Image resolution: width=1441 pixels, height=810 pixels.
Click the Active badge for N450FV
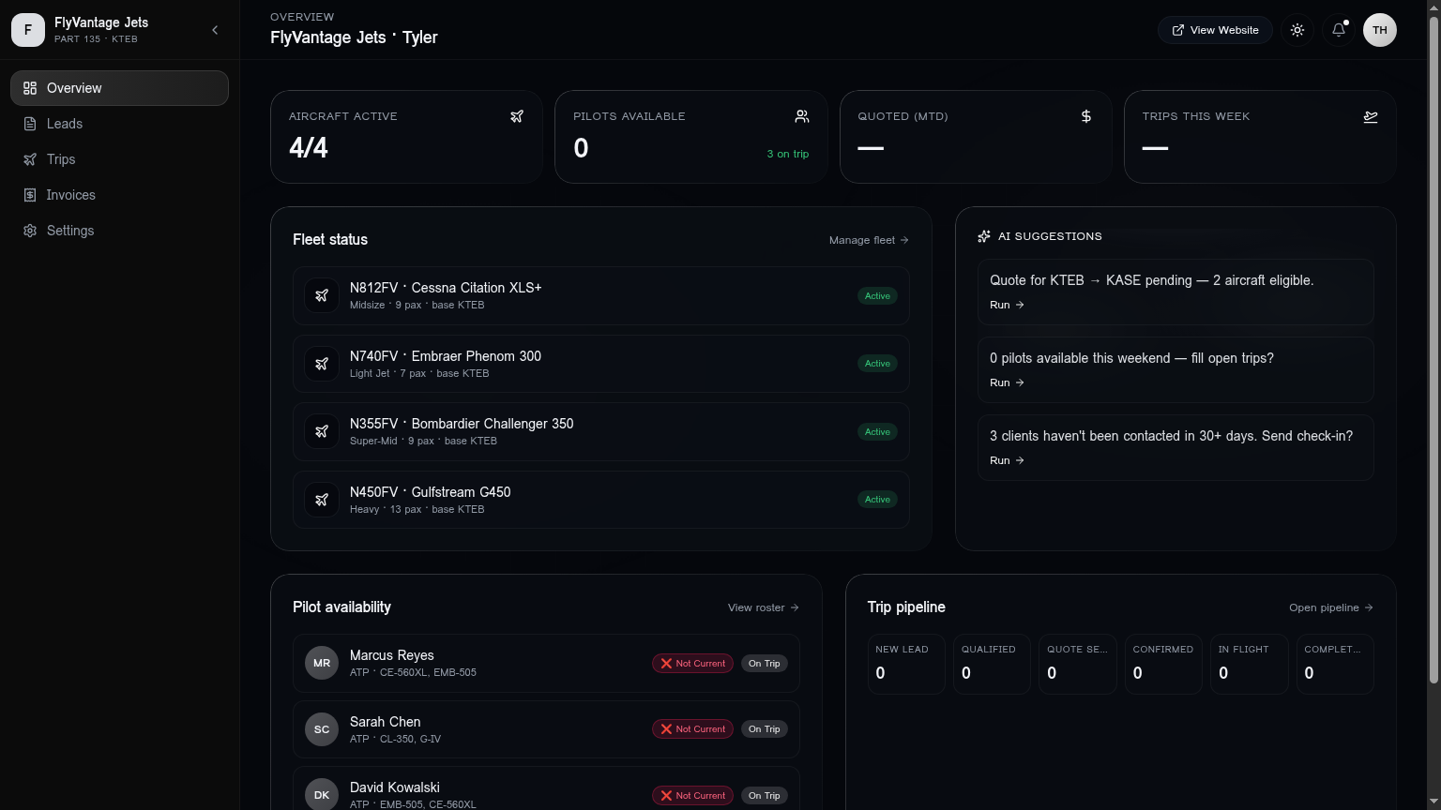[877, 500]
